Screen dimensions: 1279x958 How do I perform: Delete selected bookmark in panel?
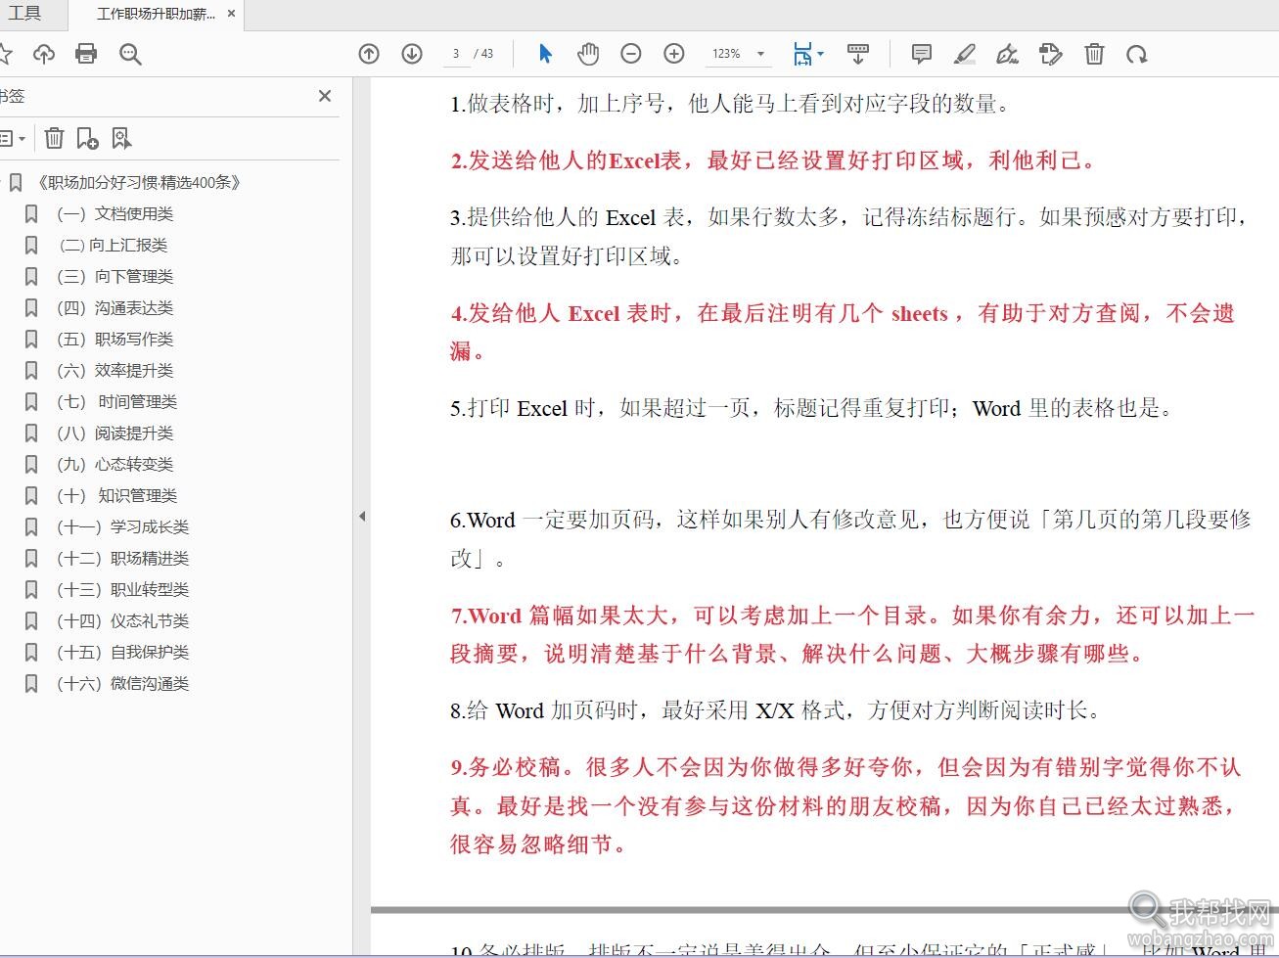click(55, 139)
